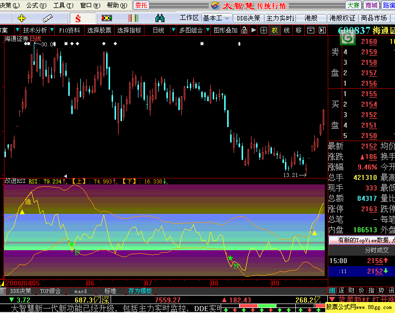The width and height of the screenshot is (395, 313).
Task: Switch to the 价 price tab
Action: coord(361,291)
